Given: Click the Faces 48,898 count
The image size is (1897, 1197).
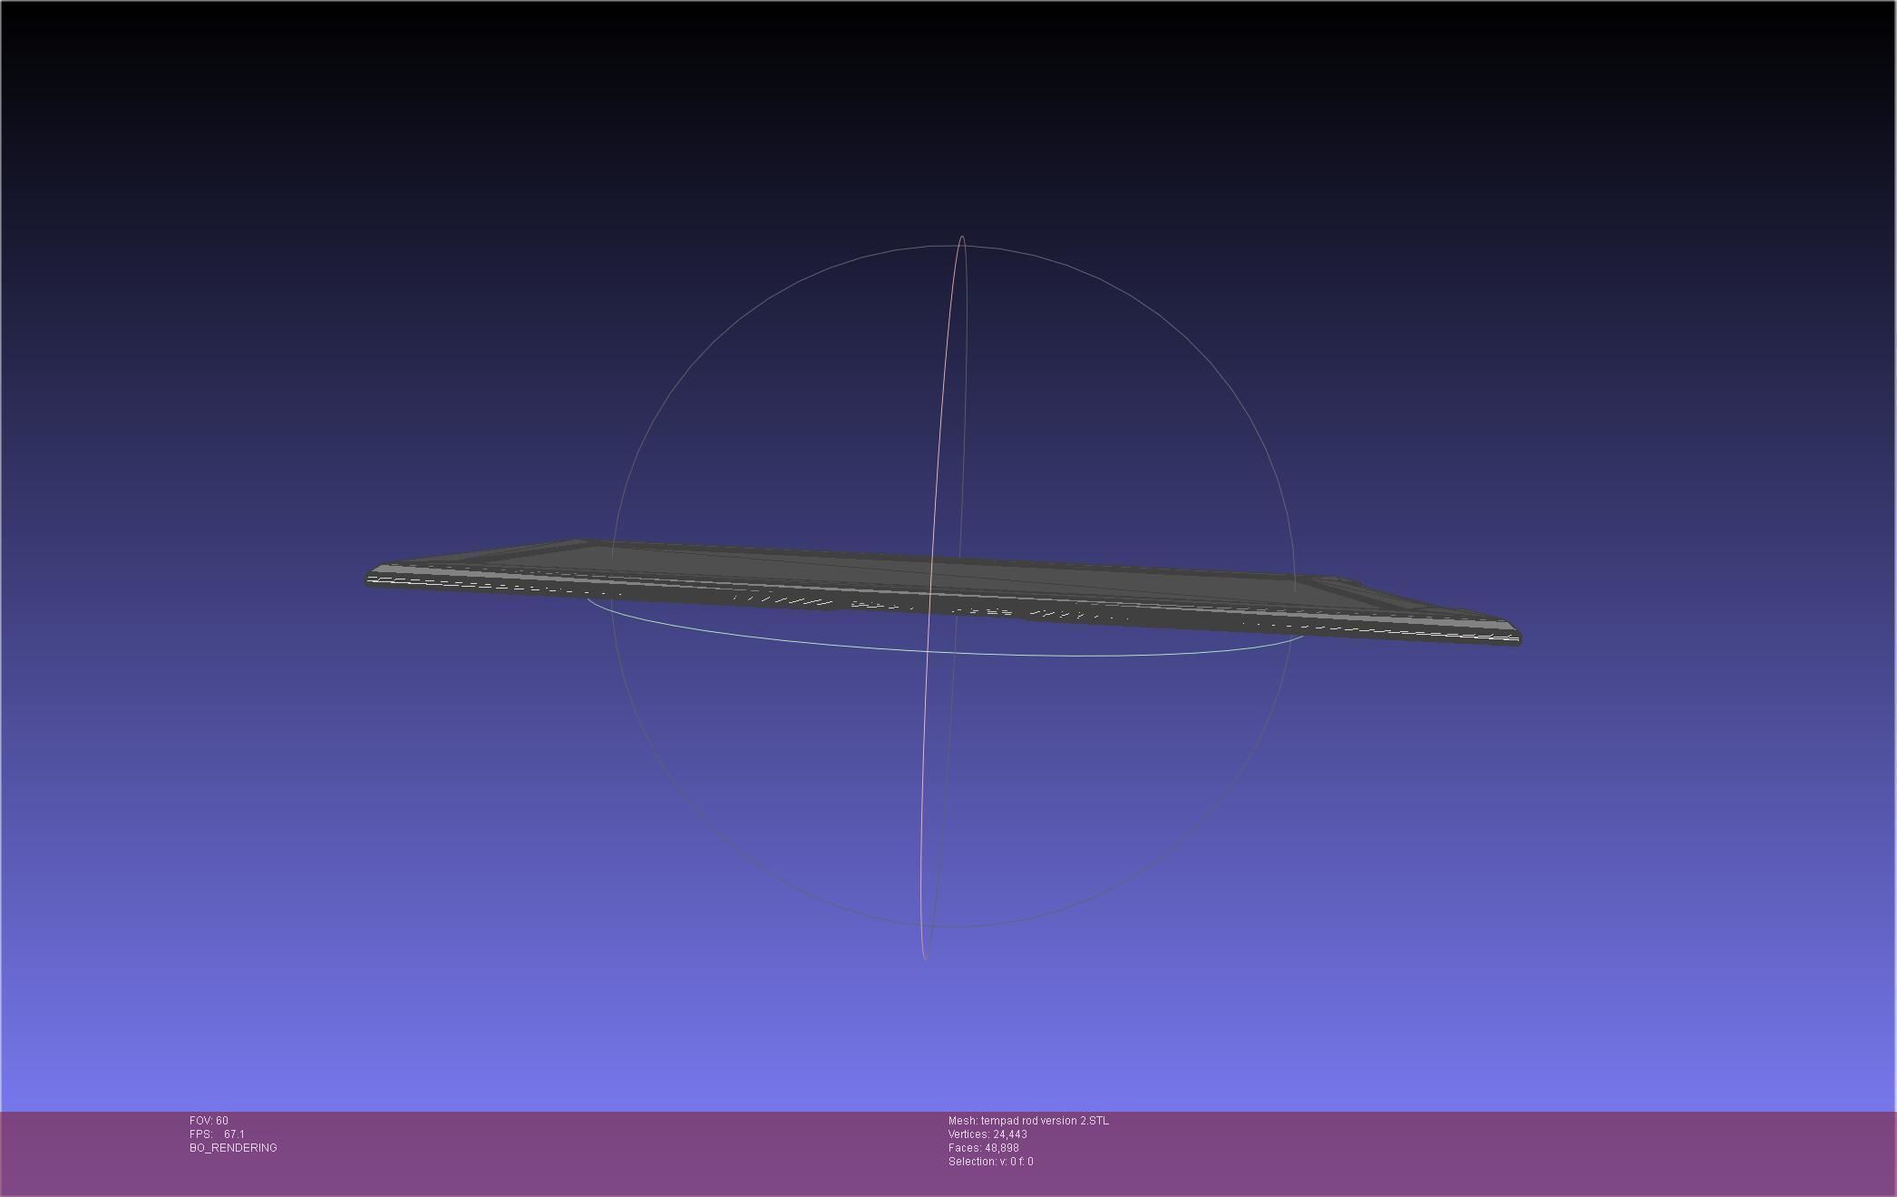Looking at the screenshot, I should [x=983, y=1148].
